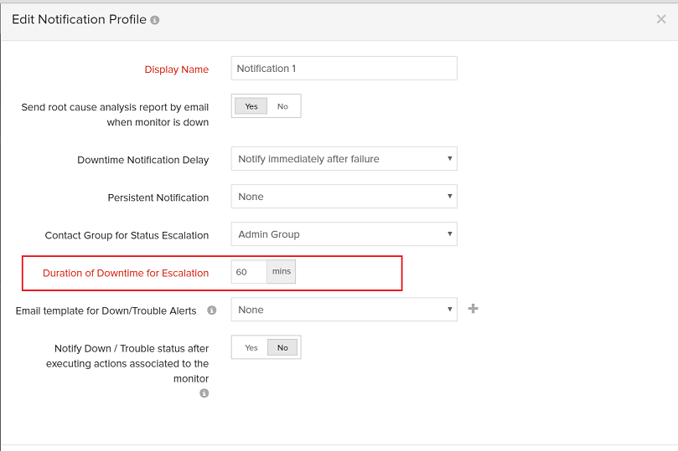Image resolution: width=678 pixels, height=451 pixels.
Task: Click plus icon to add email template
Action: 473,310
